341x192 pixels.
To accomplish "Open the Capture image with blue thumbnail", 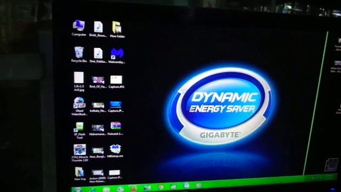I will tap(116, 107).
